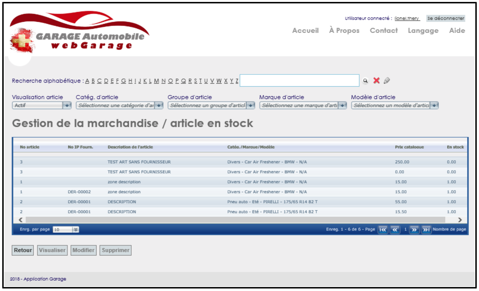Image resolution: width=479 pixels, height=291 pixels.
Task: Open the Aide menu
Action: click(x=457, y=30)
